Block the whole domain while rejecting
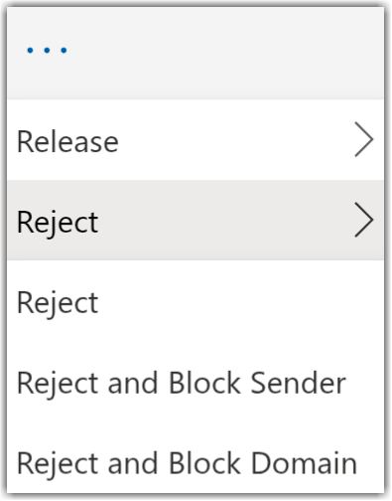The width and height of the screenshot is (392, 501). coord(196,463)
